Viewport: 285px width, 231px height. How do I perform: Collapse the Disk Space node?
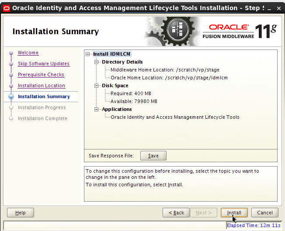click(96, 85)
